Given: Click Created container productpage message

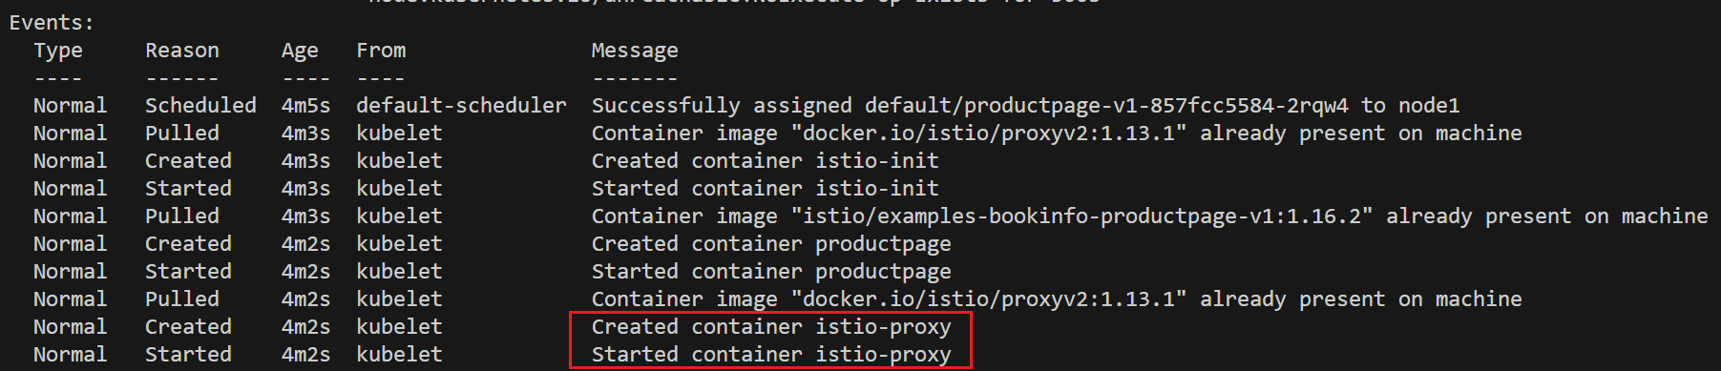Looking at the screenshot, I should (771, 244).
